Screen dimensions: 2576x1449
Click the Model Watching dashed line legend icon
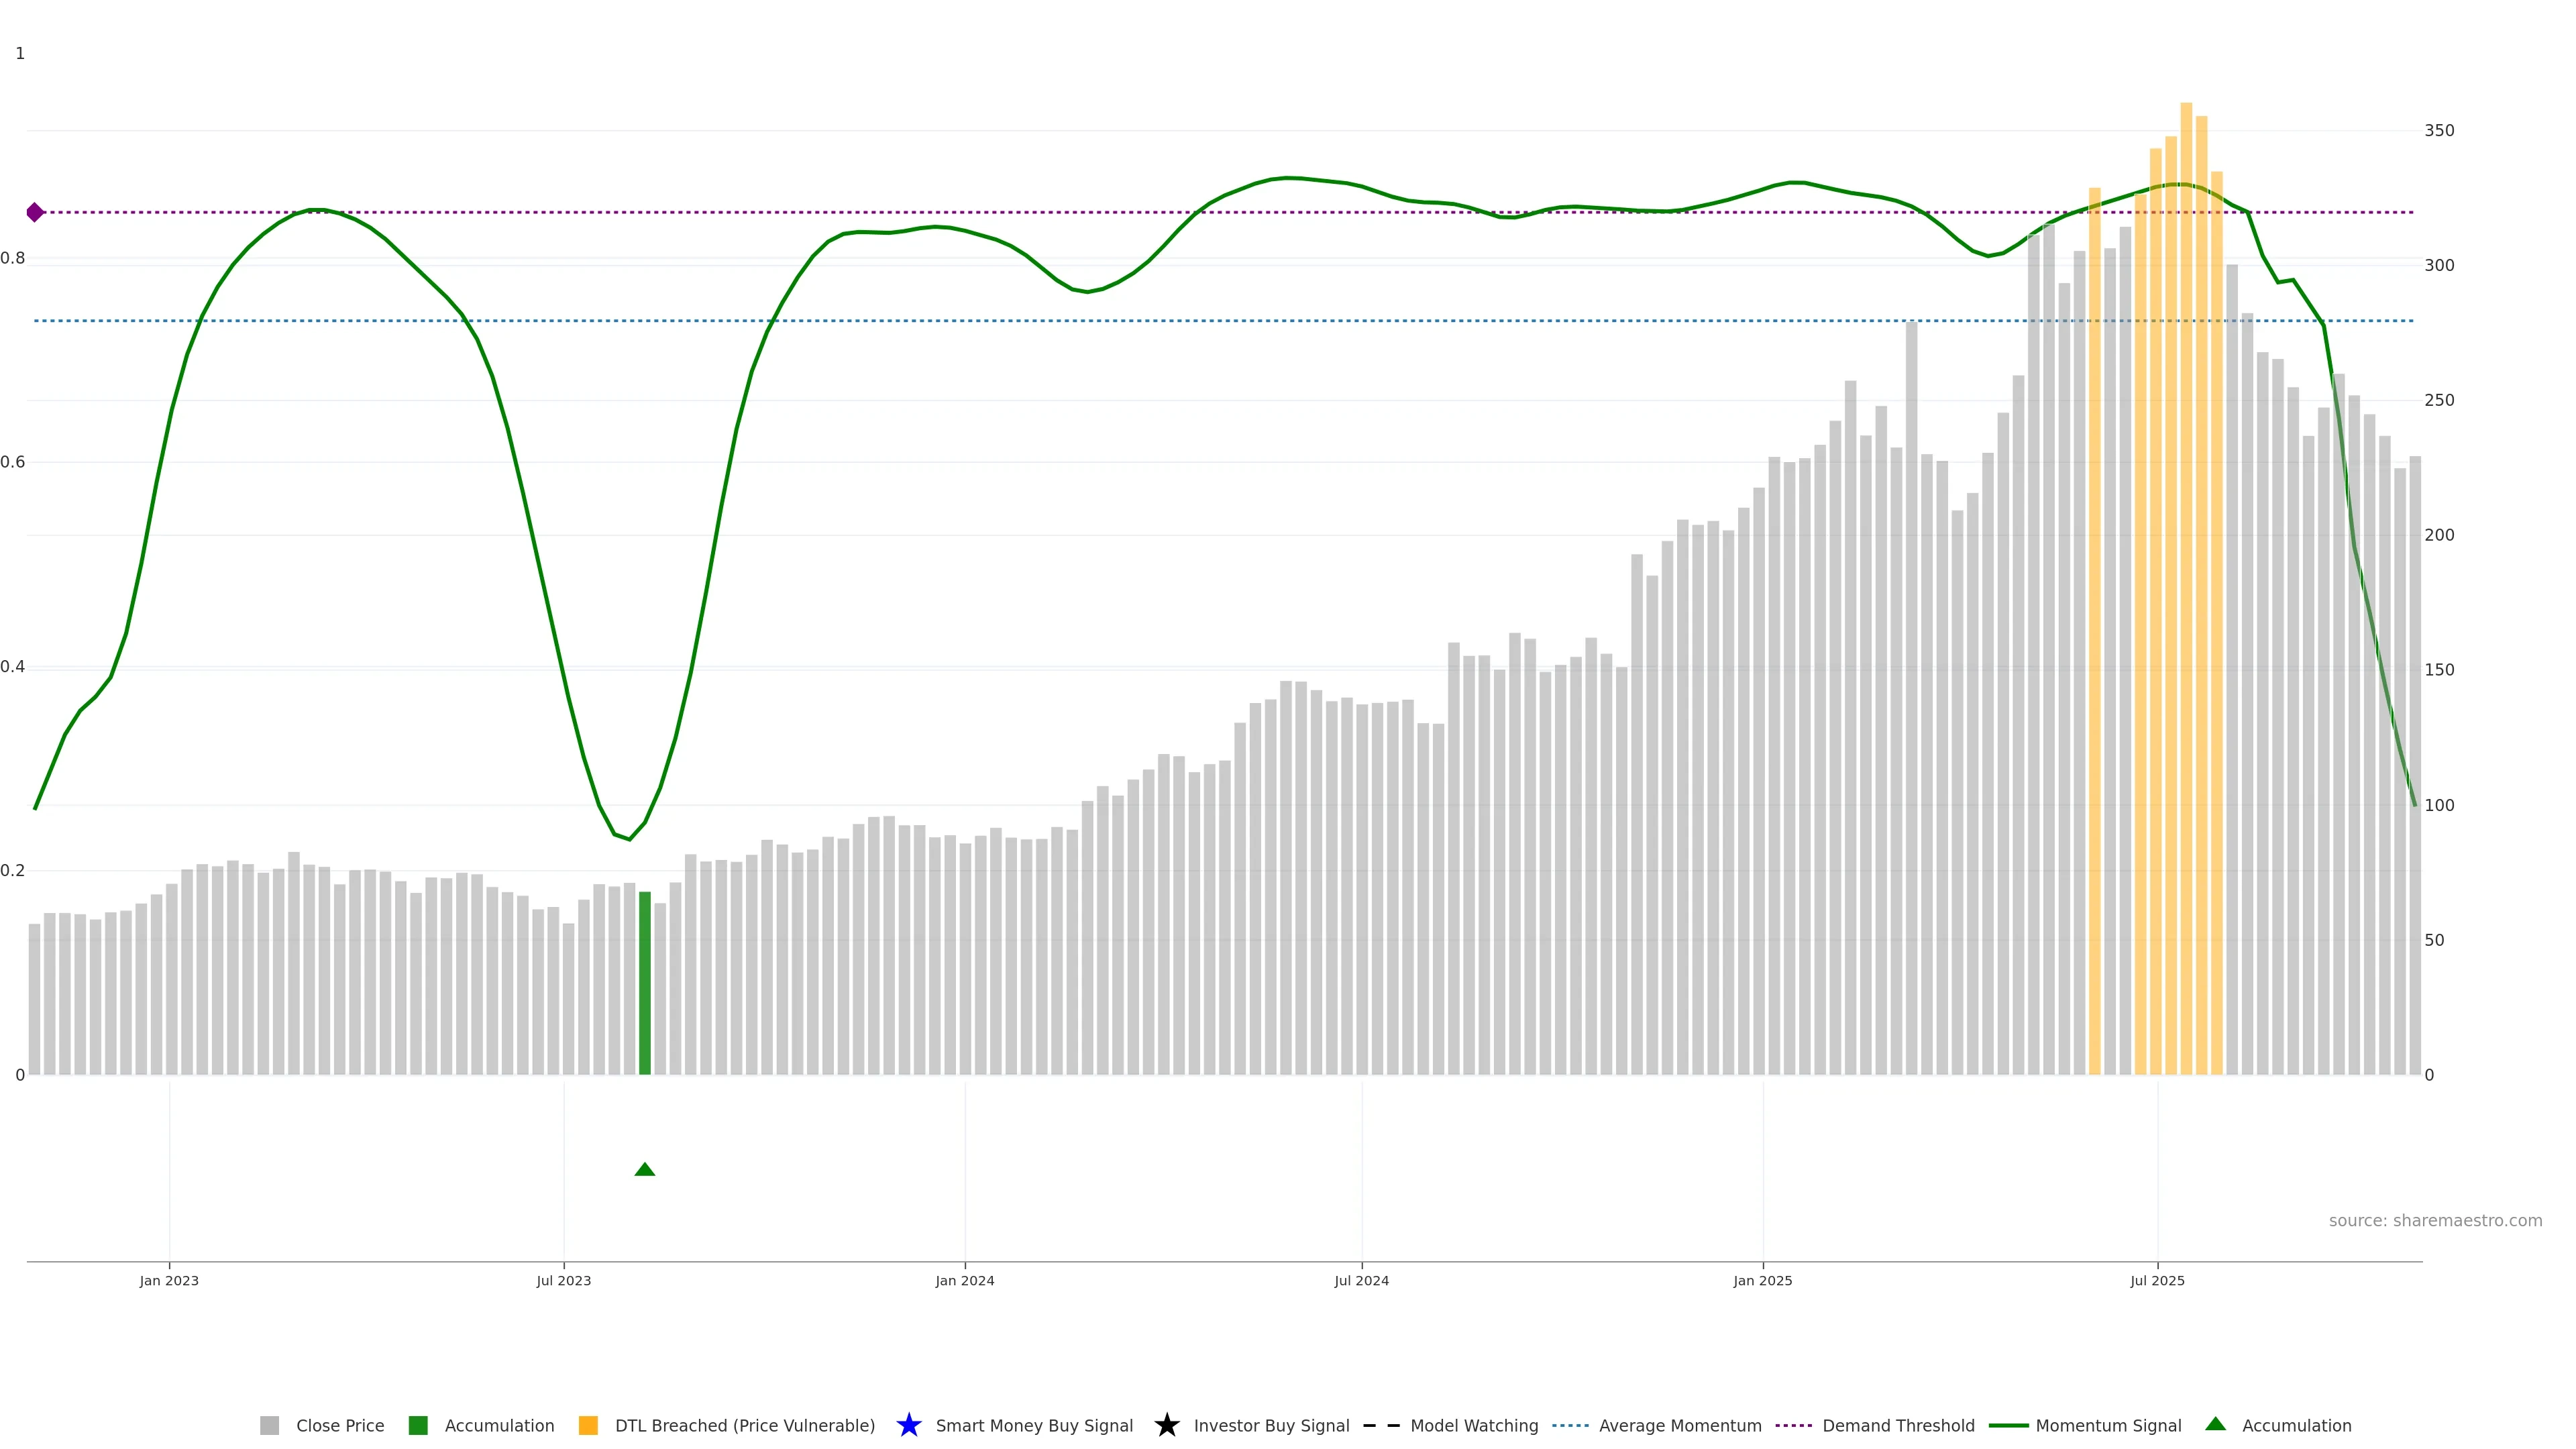1381,1425
